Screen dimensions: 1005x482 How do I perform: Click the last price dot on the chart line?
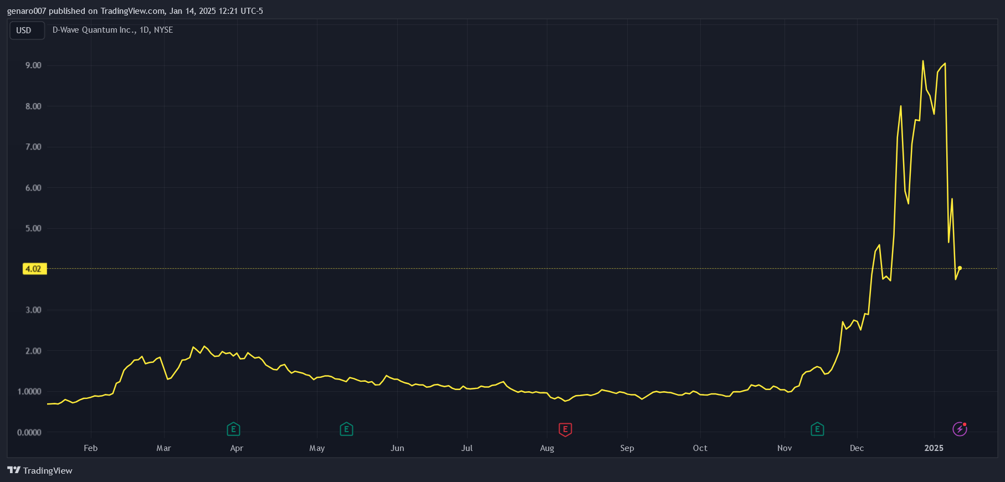[960, 268]
